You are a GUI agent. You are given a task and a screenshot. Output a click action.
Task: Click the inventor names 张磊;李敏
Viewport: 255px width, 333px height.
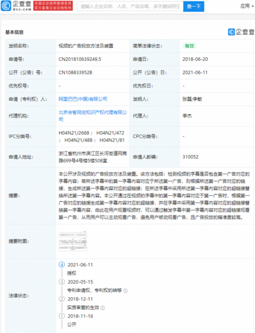pyautogui.click(x=192, y=99)
